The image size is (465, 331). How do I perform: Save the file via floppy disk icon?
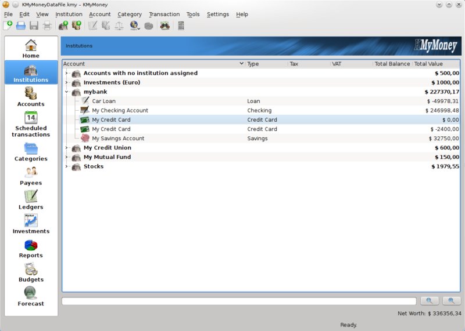(34, 26)
